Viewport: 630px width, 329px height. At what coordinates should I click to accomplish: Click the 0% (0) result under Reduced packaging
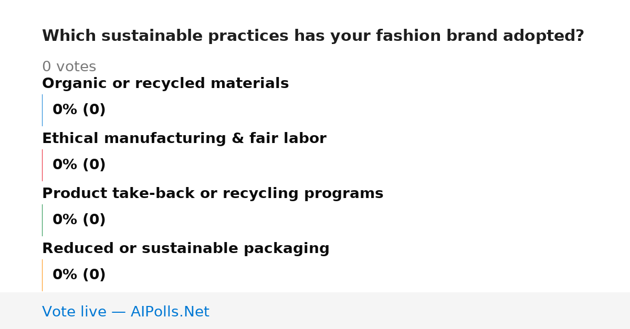pos(79,275)
